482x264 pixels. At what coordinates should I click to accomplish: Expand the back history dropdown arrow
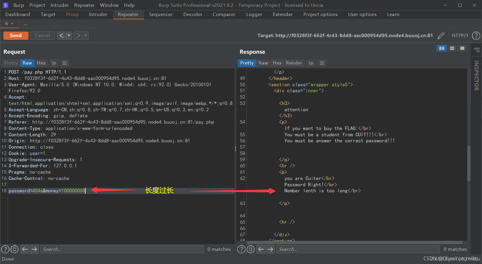pos(69,36)
